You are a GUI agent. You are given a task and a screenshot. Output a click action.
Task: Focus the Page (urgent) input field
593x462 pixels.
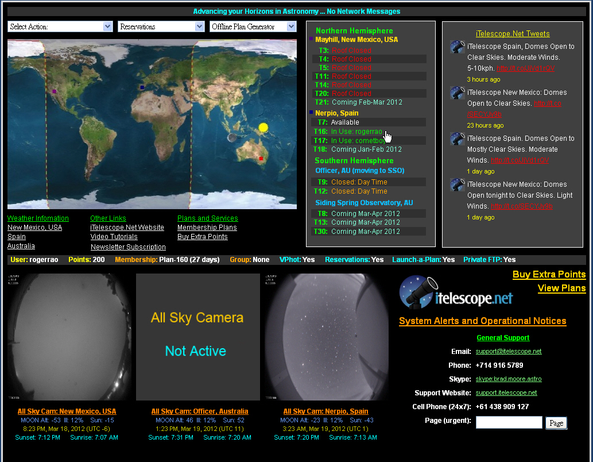(x=509, y=422)
